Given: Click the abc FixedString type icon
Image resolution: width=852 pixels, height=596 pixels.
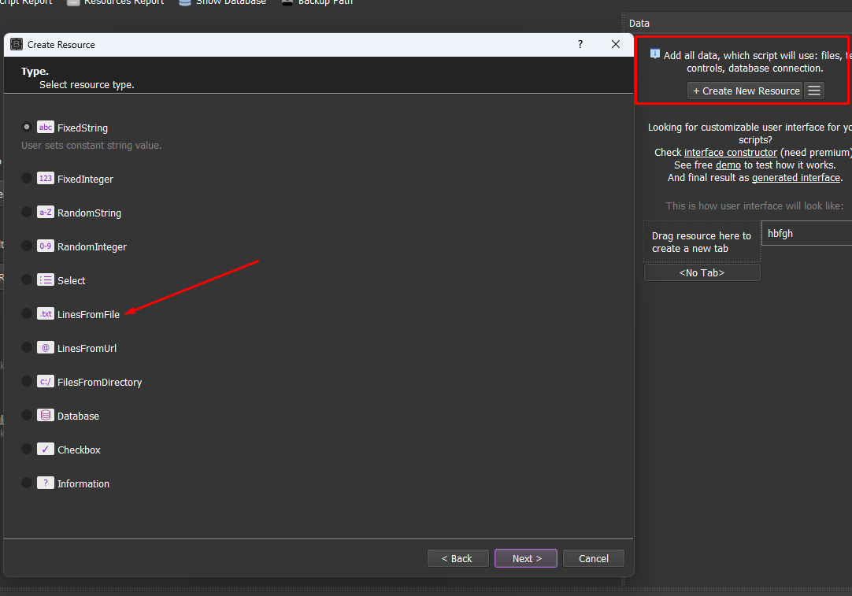Looking at the screenshot, I should pyautogui.click(x=46, y=128).
